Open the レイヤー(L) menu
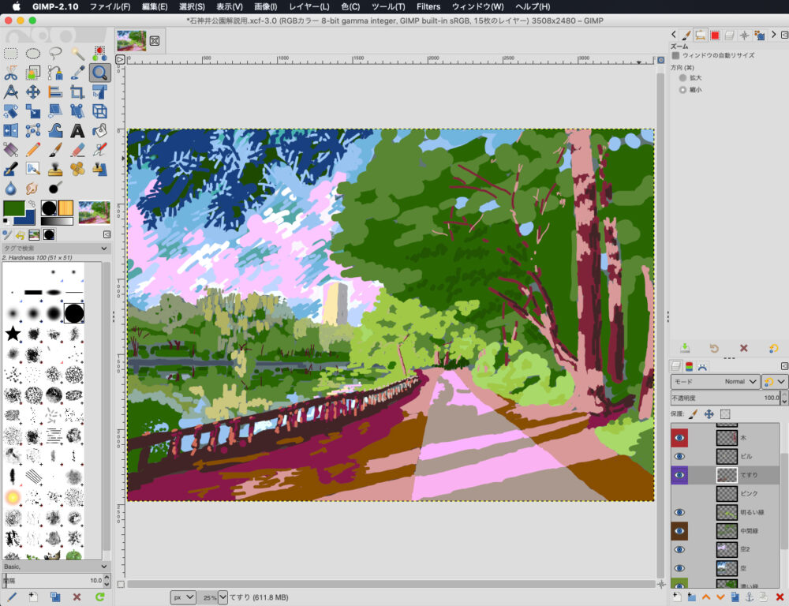The width and height of the screenshot is (789, 606). (309, 6)
